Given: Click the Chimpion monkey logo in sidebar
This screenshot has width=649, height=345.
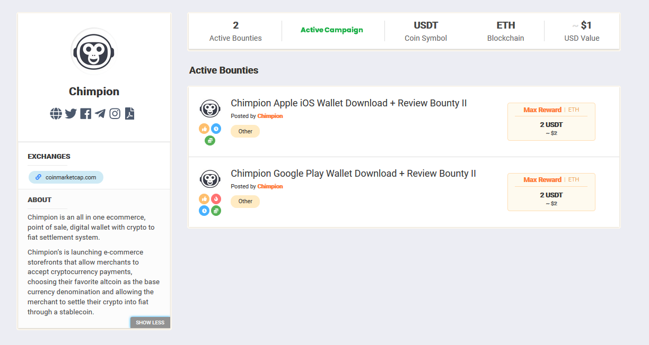Looking at the screenshot, I should click(94, 51).
